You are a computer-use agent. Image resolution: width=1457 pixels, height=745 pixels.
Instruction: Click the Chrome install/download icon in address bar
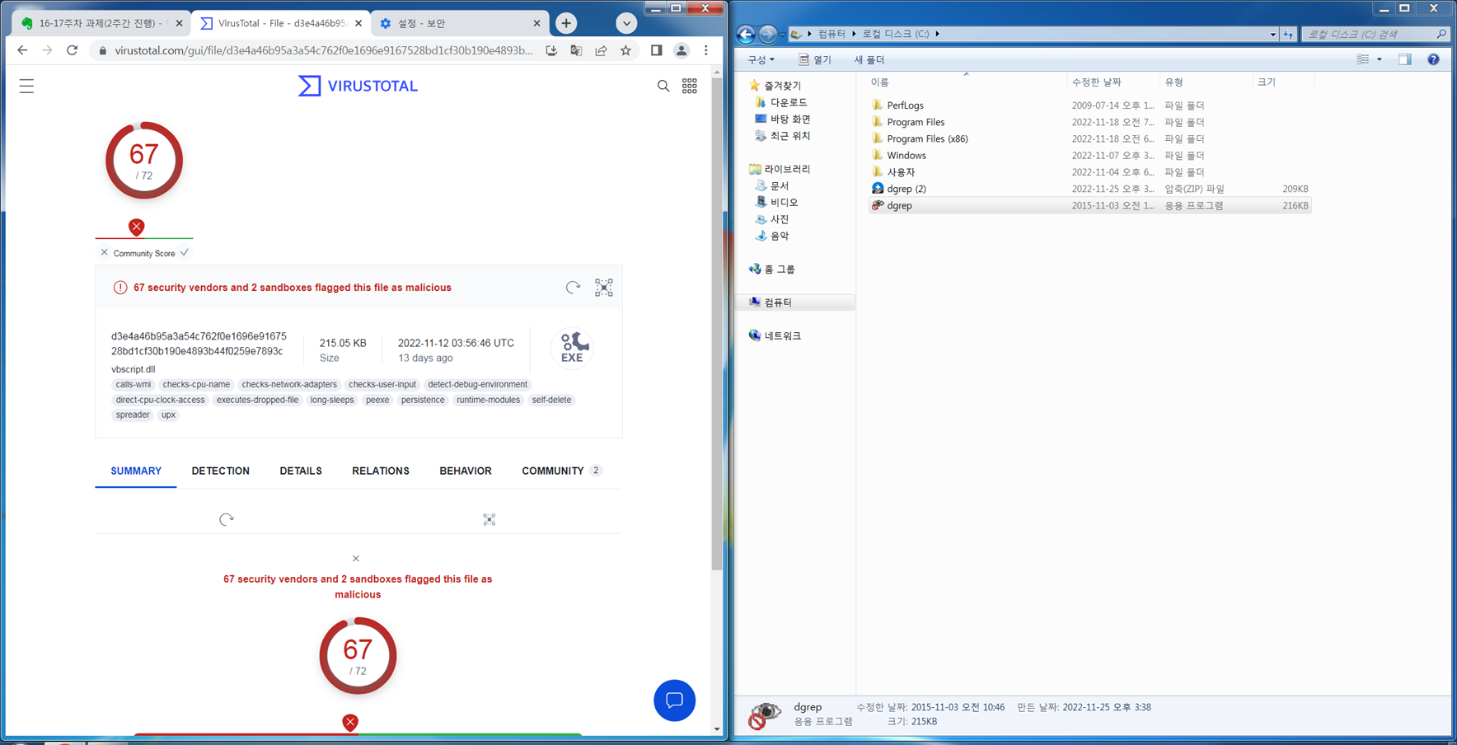tap(551, 50)
